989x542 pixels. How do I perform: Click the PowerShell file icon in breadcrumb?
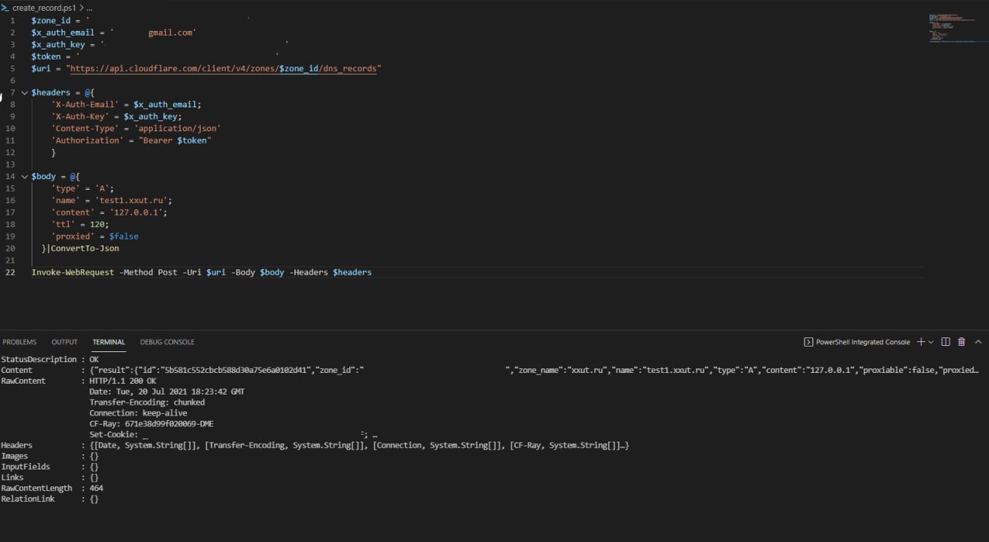5,7
